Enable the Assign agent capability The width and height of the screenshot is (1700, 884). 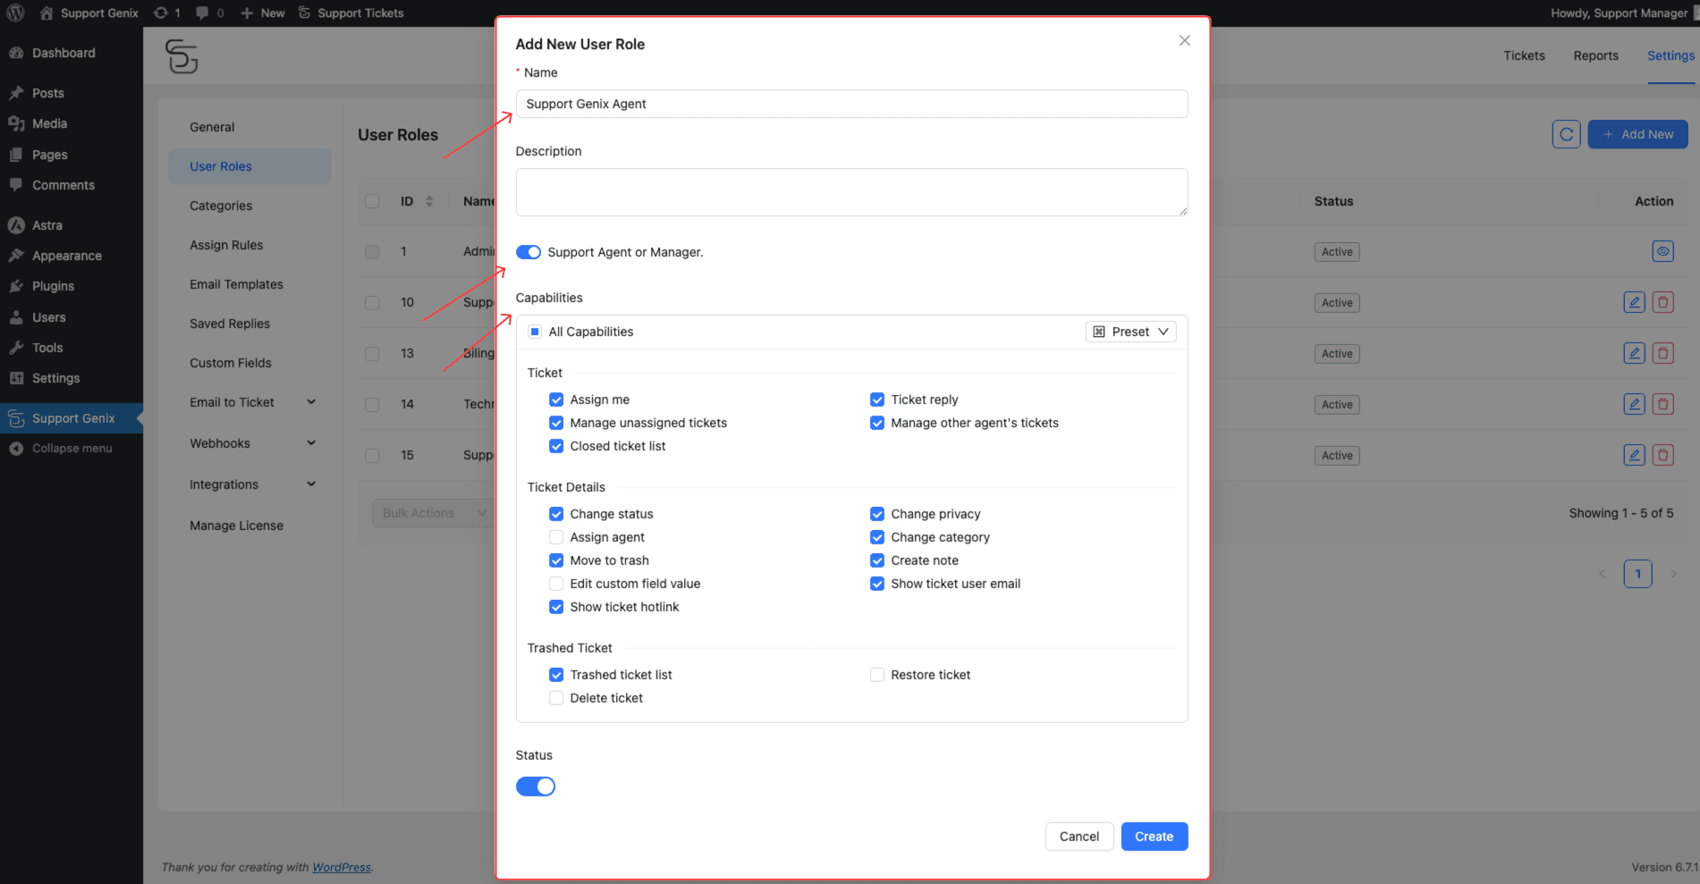click(x=556, y=537)
